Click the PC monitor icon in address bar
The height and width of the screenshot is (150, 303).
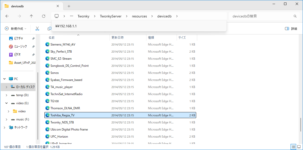pos(57,16)
